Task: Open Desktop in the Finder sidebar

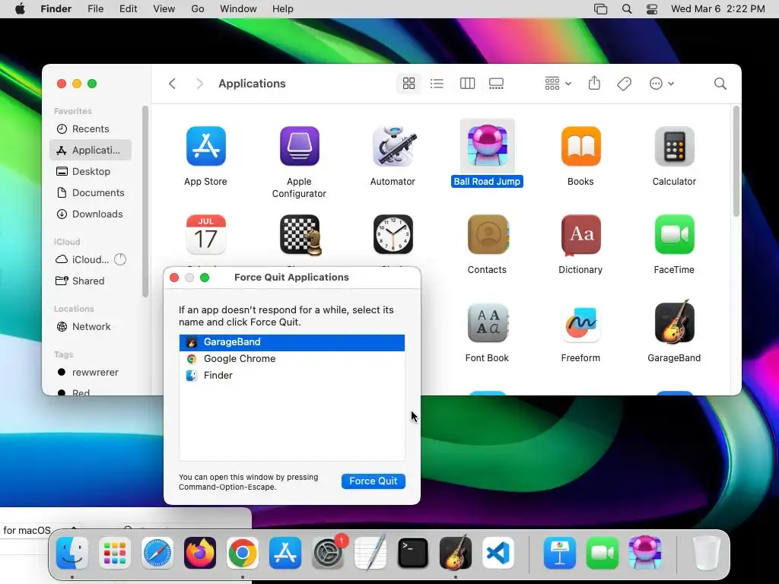Action: point(90,171)
